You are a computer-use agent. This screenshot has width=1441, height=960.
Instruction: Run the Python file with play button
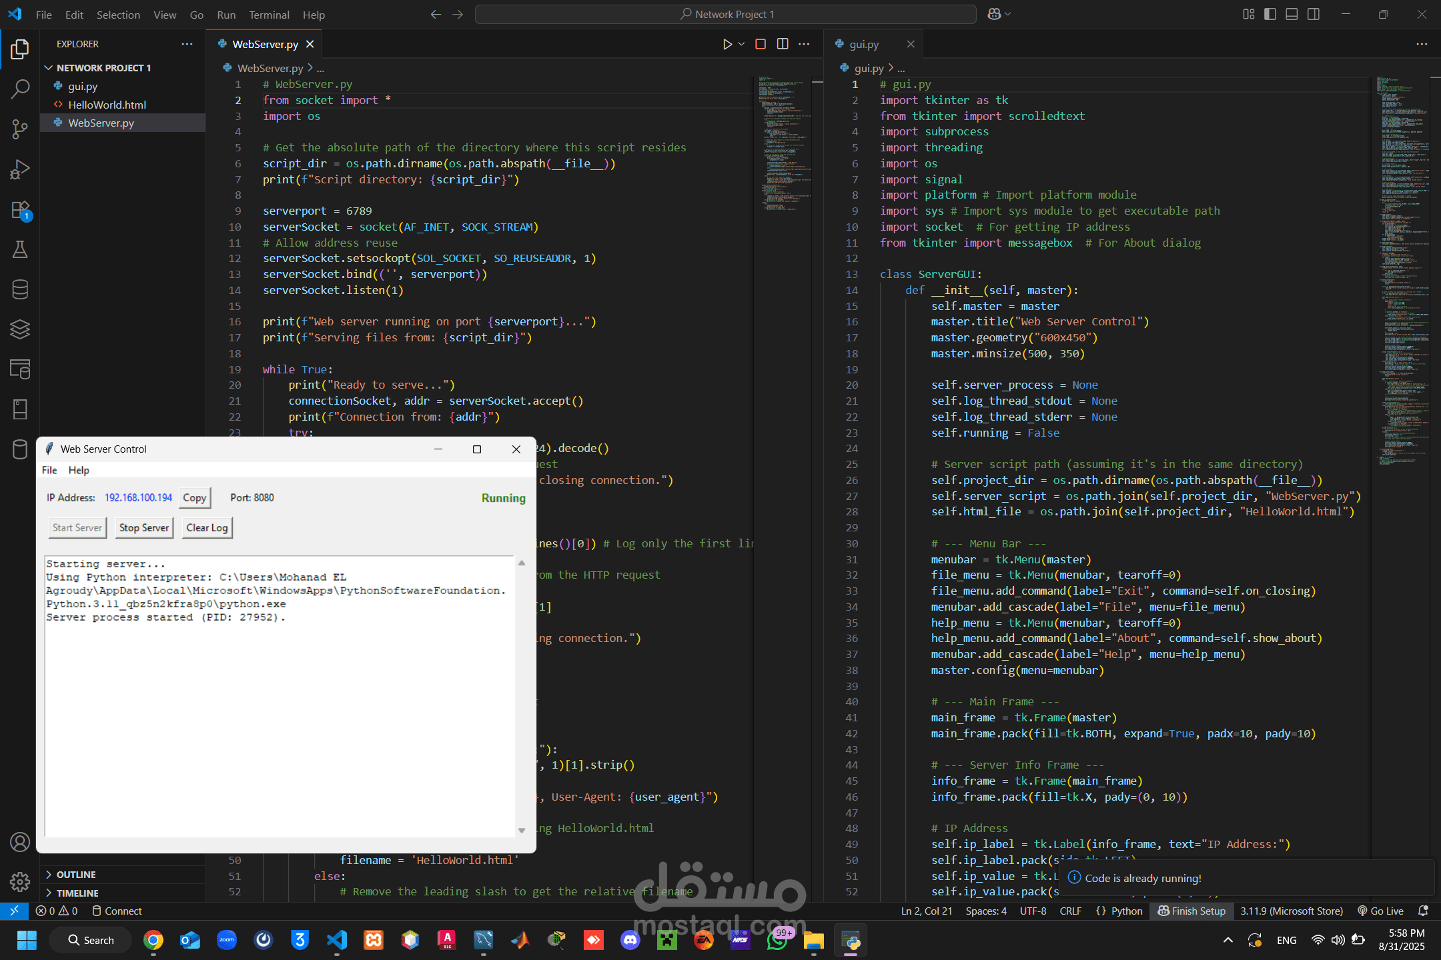(x=727, y=44)
